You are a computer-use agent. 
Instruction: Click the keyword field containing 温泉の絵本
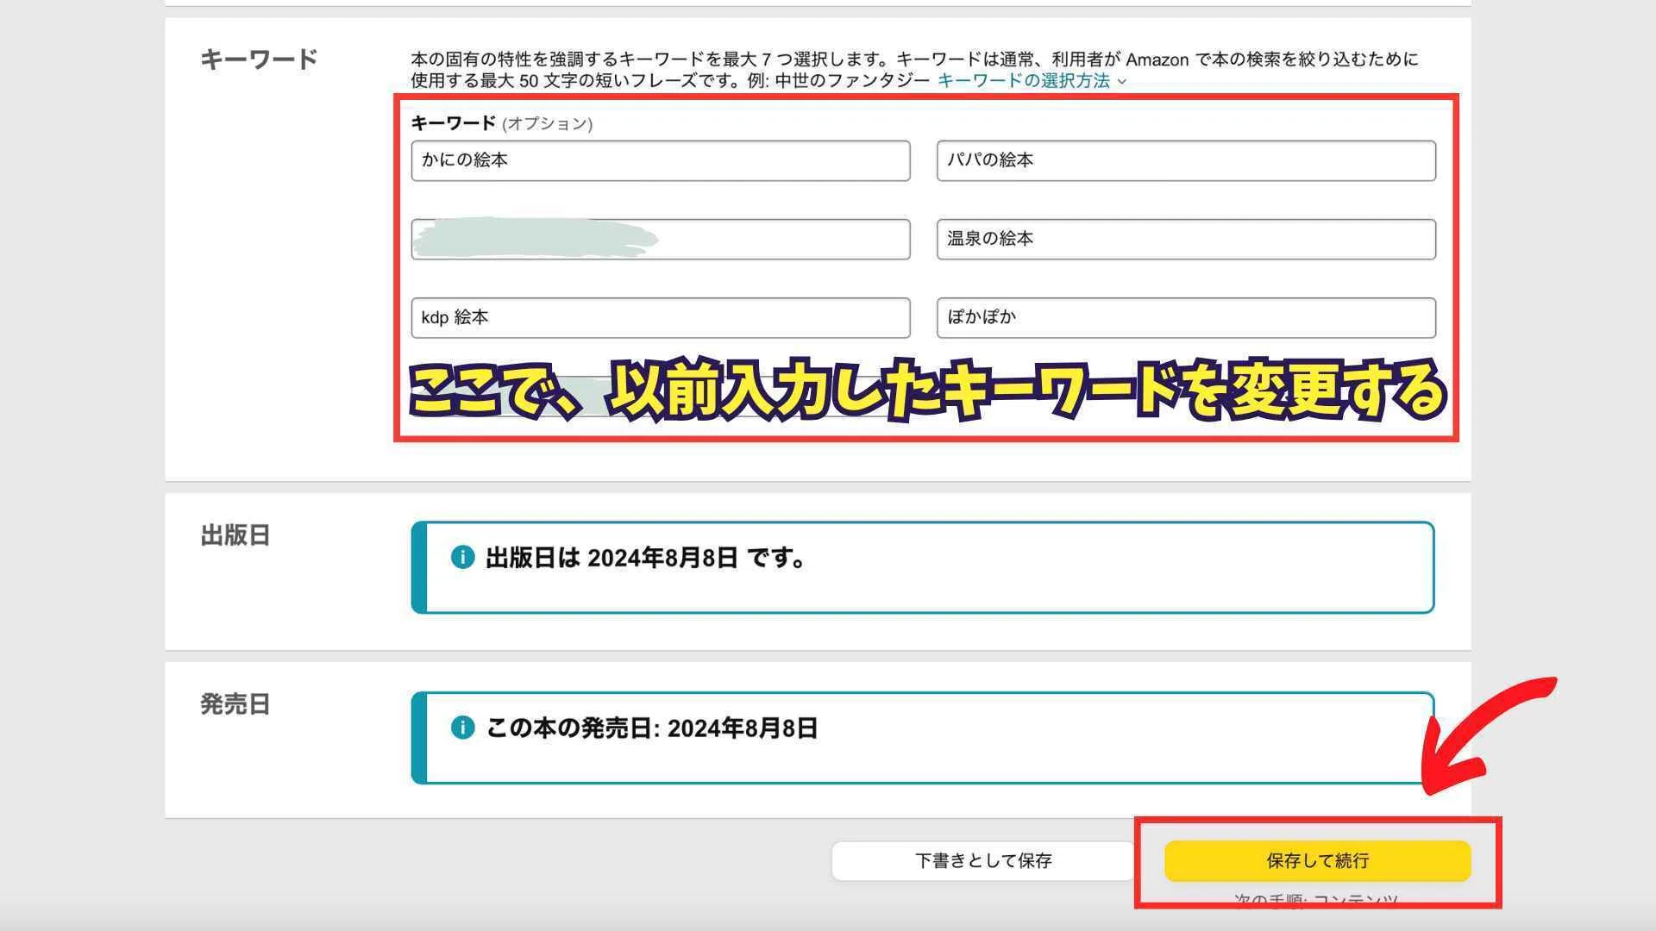[1186, 239]
